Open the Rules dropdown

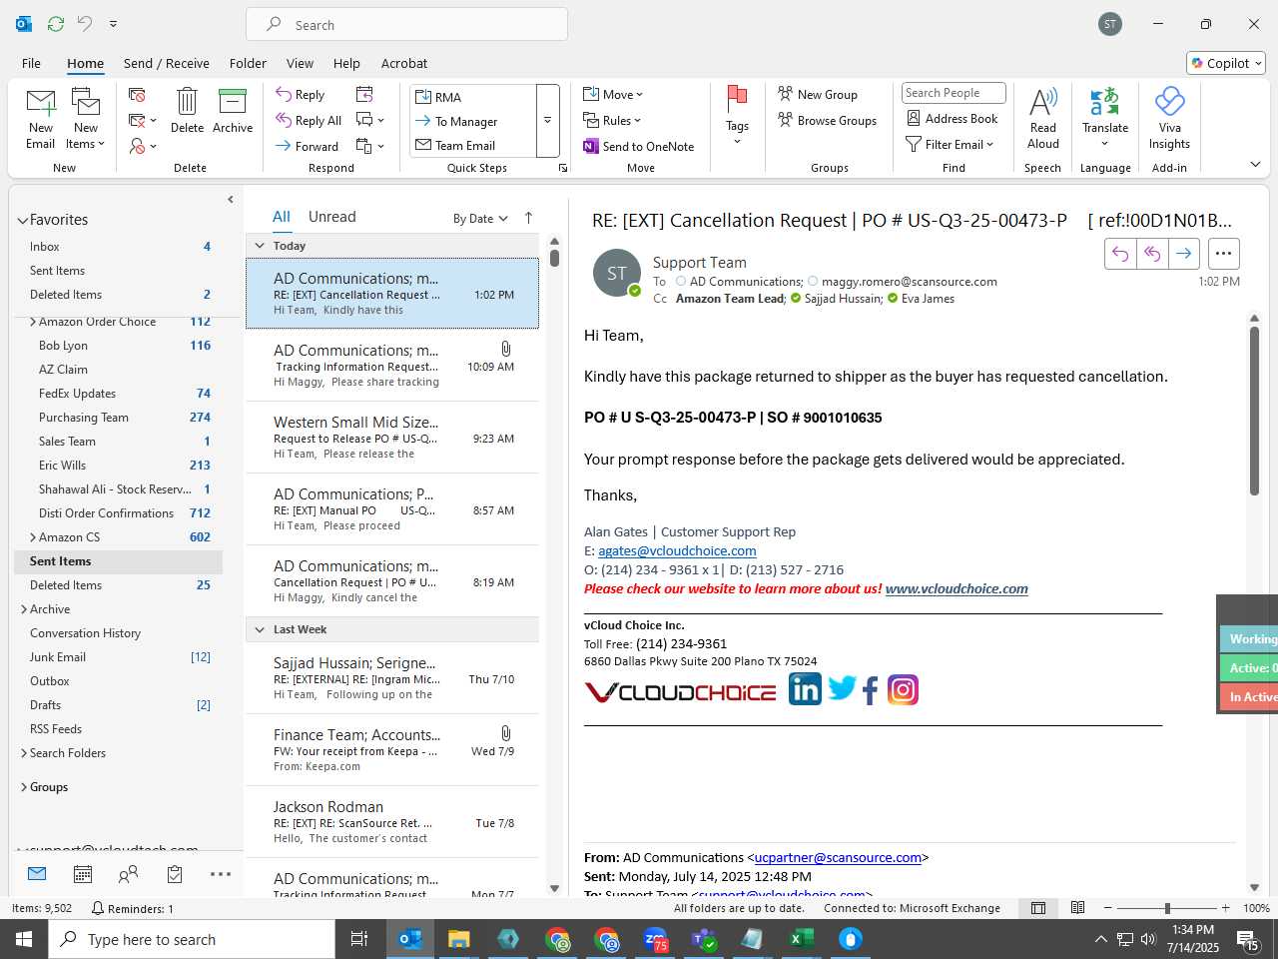point(612,120)
